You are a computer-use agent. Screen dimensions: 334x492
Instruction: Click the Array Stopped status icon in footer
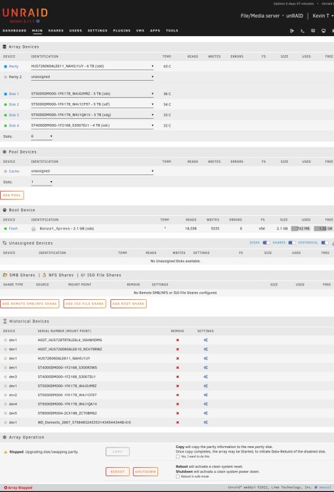pyautogui.click(x=5, y=487)
